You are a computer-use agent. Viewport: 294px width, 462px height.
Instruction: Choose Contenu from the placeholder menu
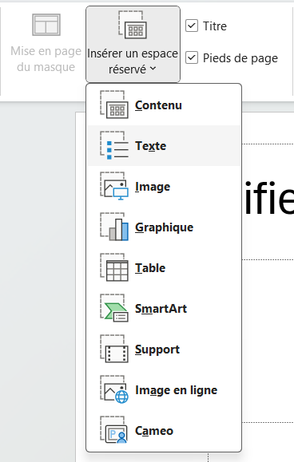click(x=164, y=105)
